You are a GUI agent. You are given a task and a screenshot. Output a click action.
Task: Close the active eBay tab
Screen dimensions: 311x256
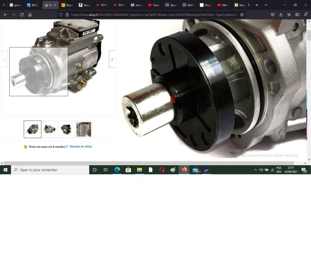coord(55,5)
